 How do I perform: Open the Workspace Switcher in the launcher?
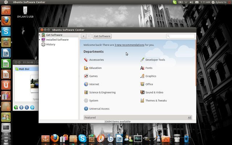[x=6, y=128]
